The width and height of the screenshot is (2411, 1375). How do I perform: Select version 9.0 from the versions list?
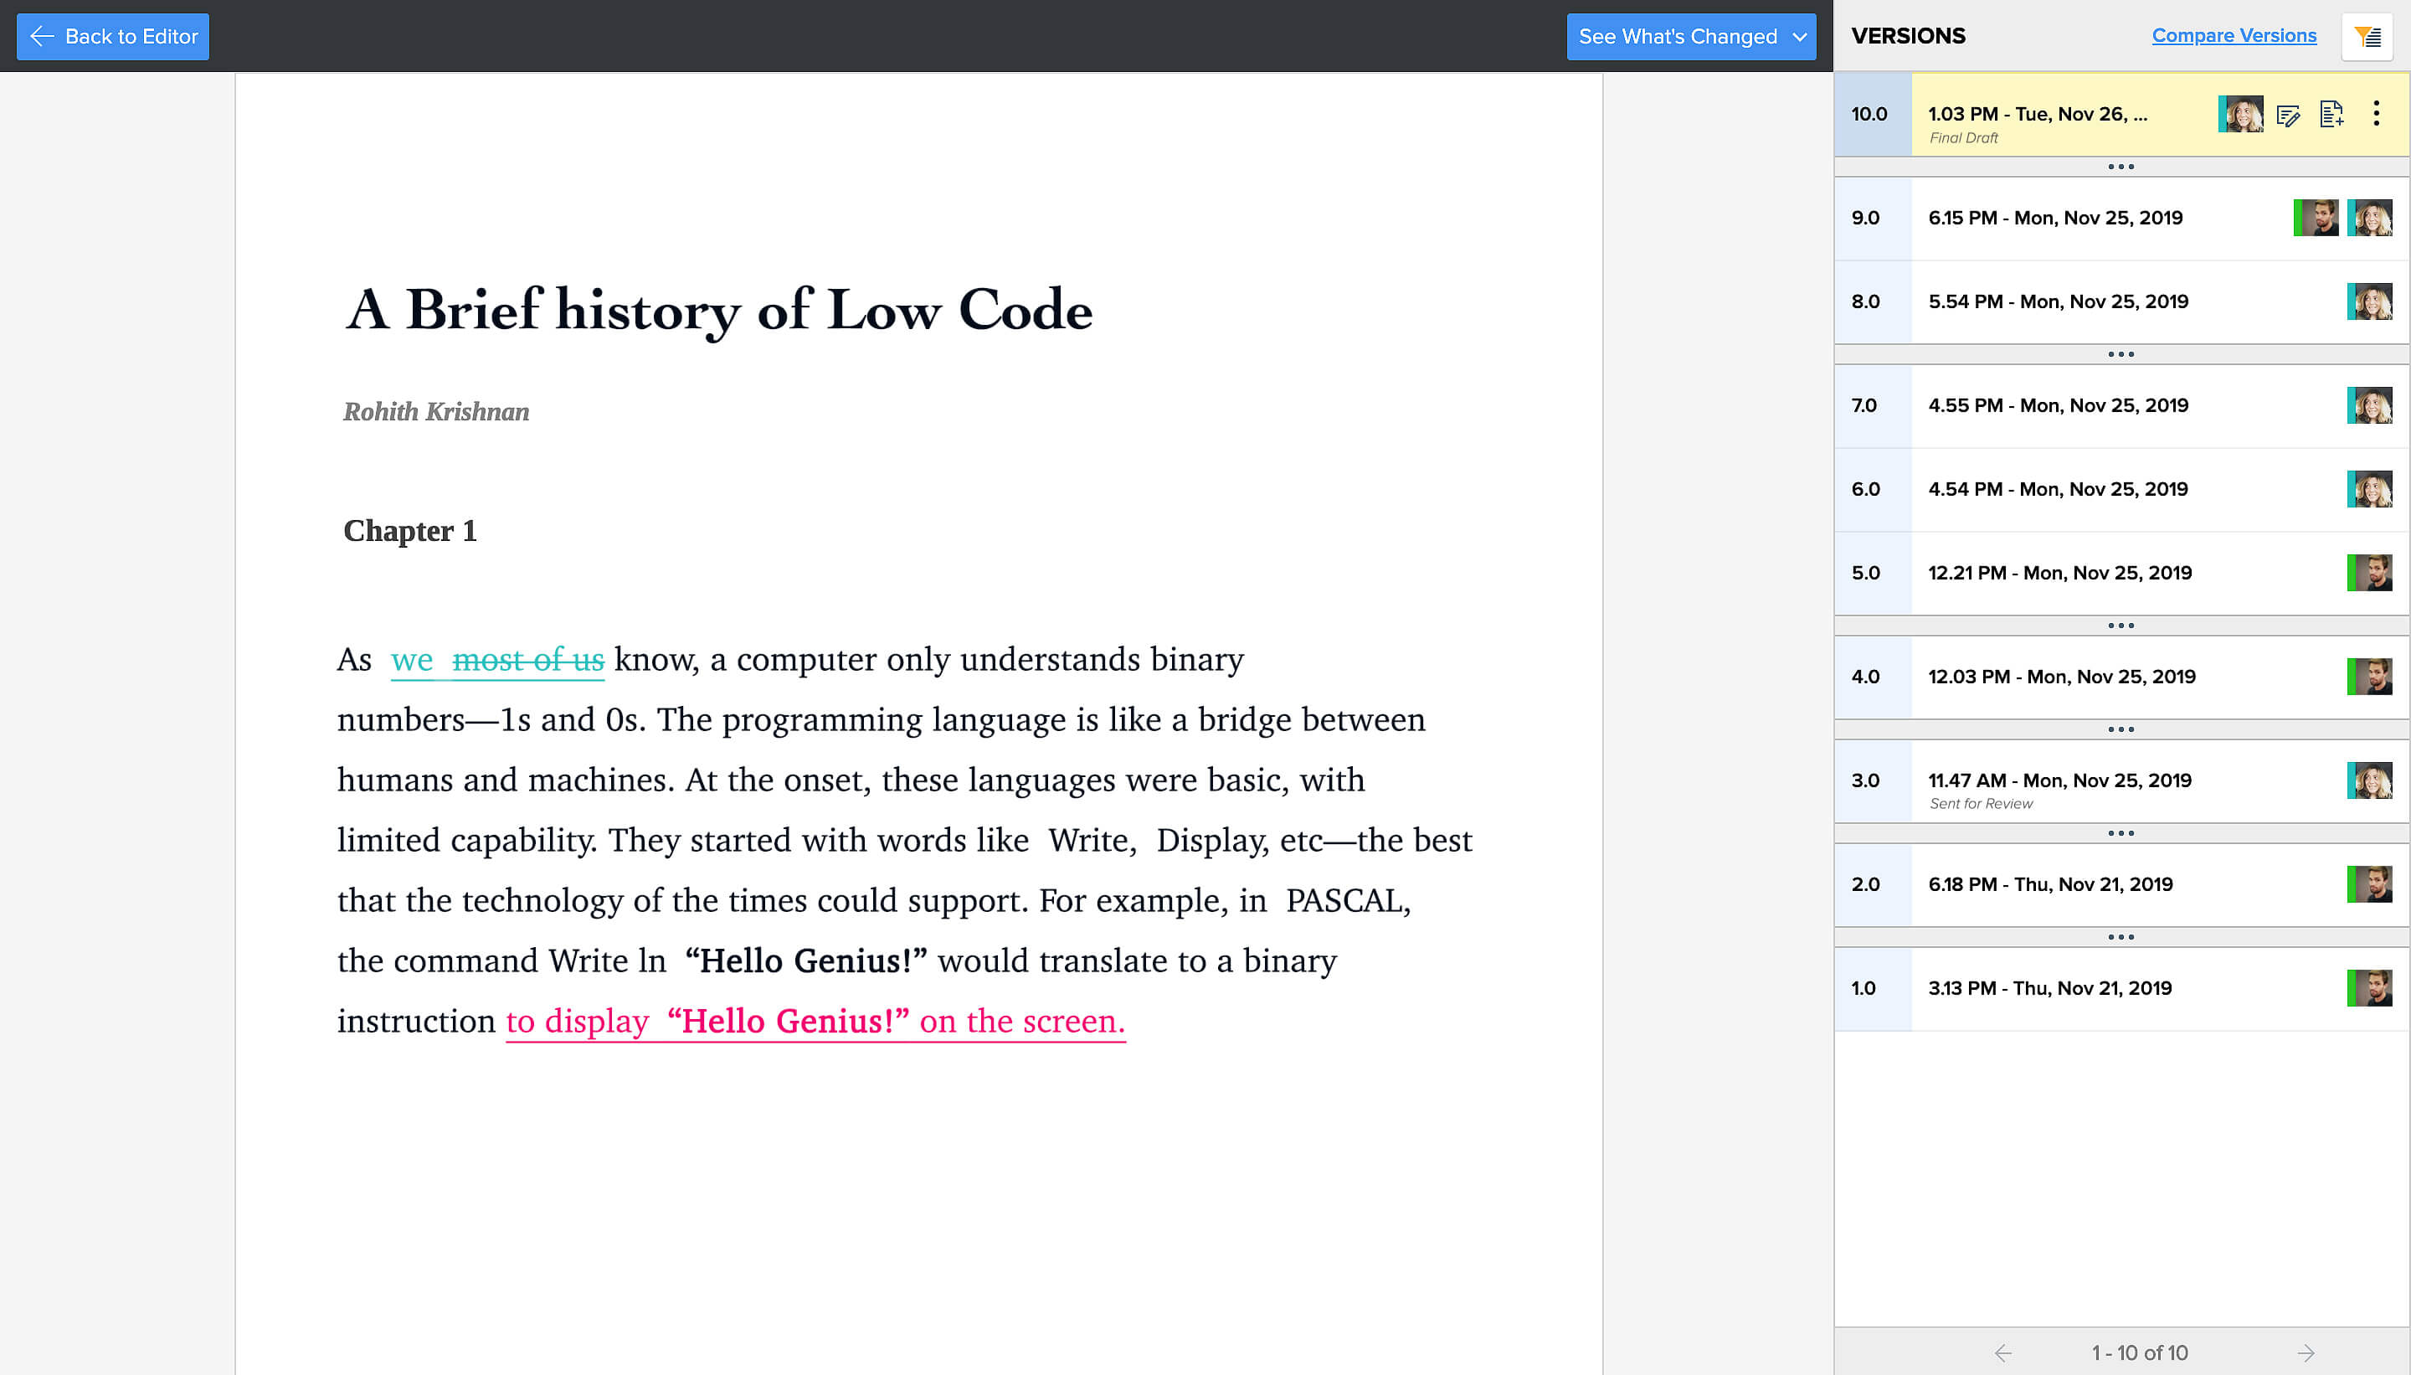[x=2125, y=217]
